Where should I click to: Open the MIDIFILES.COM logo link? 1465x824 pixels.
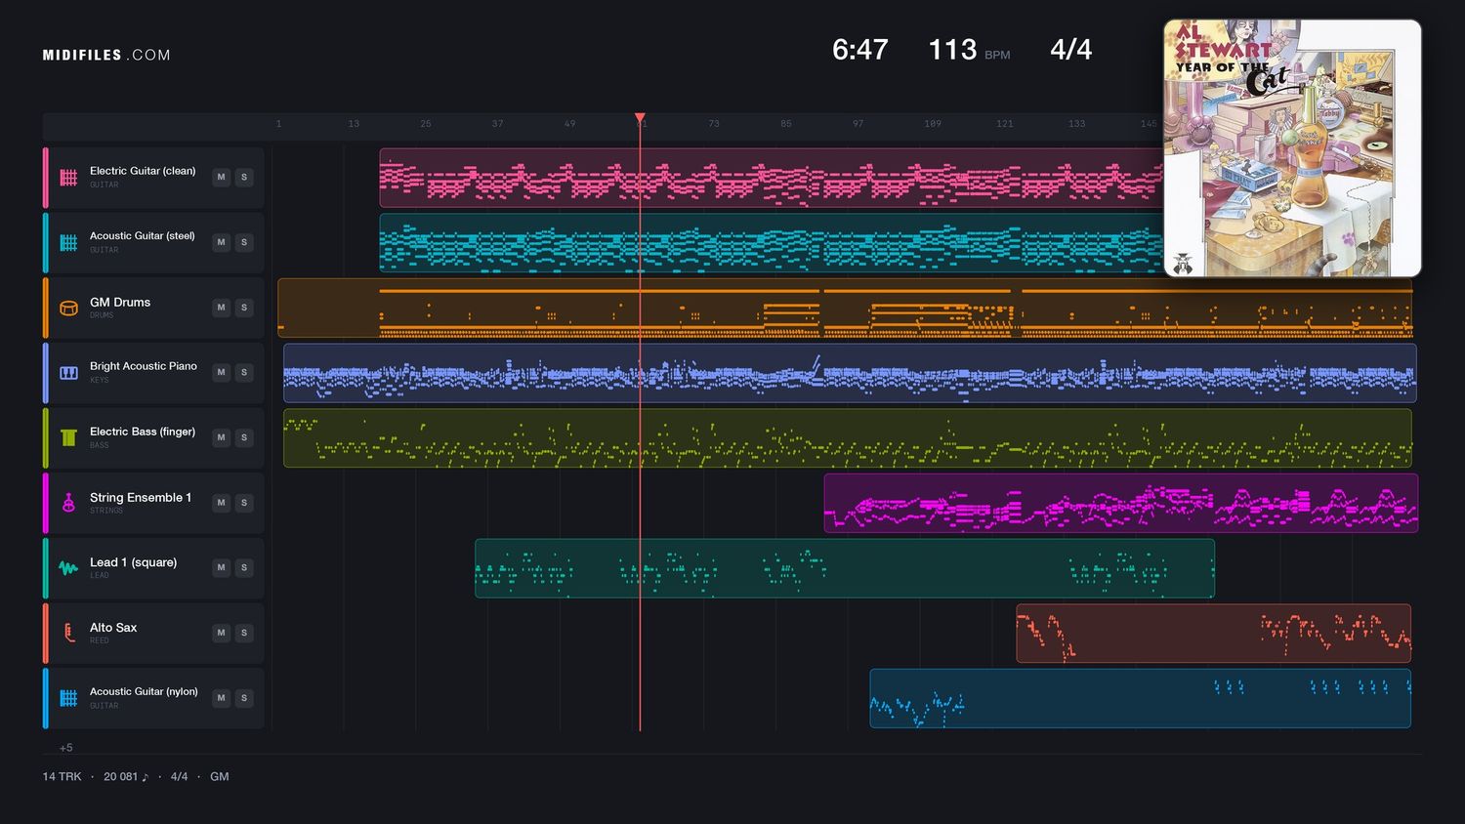[x=106, y=56]
